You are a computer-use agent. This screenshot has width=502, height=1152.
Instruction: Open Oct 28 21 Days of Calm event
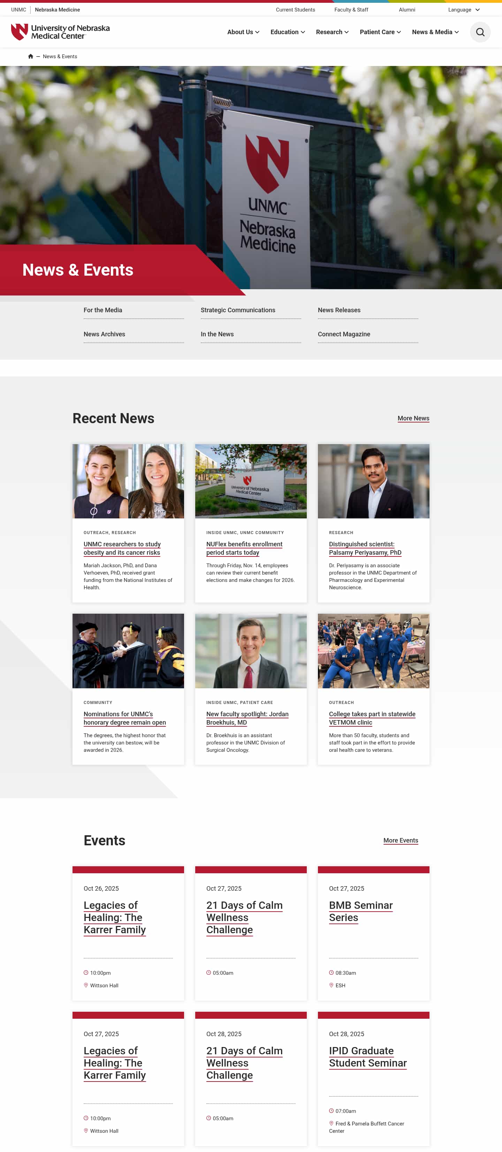244,1063
